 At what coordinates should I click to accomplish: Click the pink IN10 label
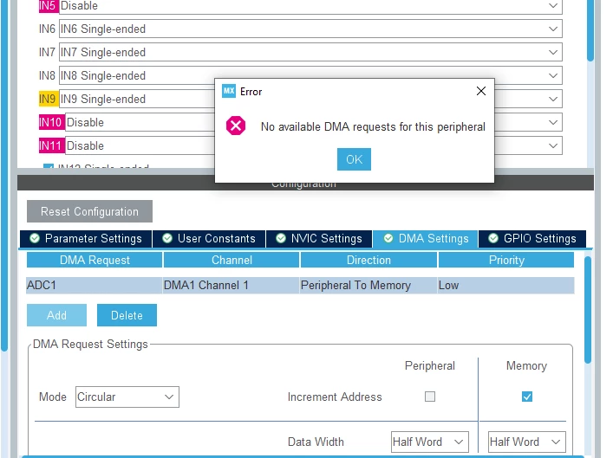coord(51,122)
